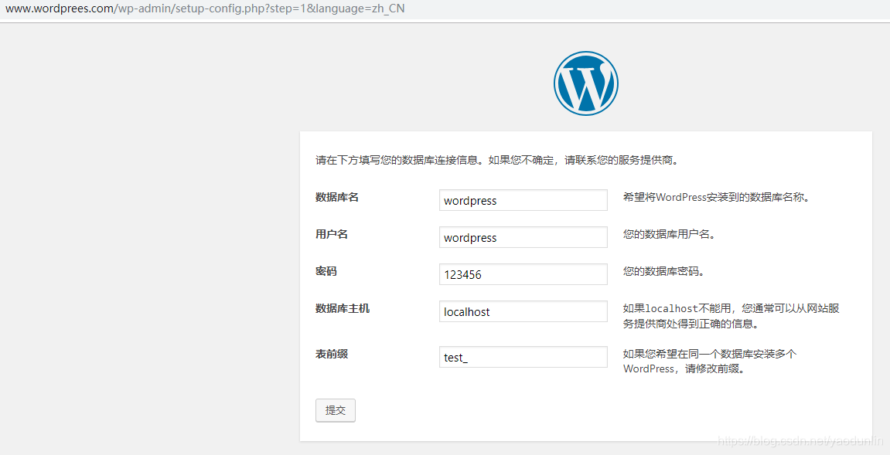Click the 表前缀 input field
Viewport: 890px width, 455px height.
tap(523, 357)
